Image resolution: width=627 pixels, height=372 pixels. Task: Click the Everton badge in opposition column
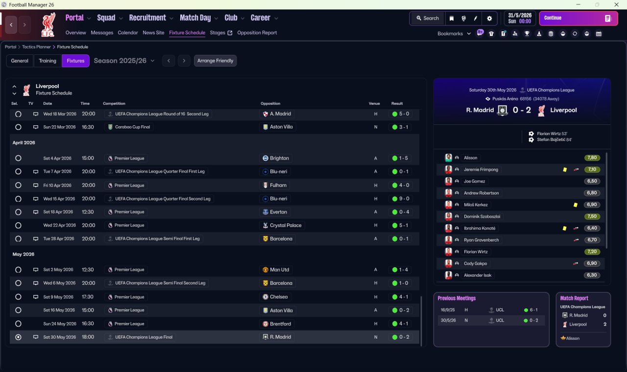point(265,212)
